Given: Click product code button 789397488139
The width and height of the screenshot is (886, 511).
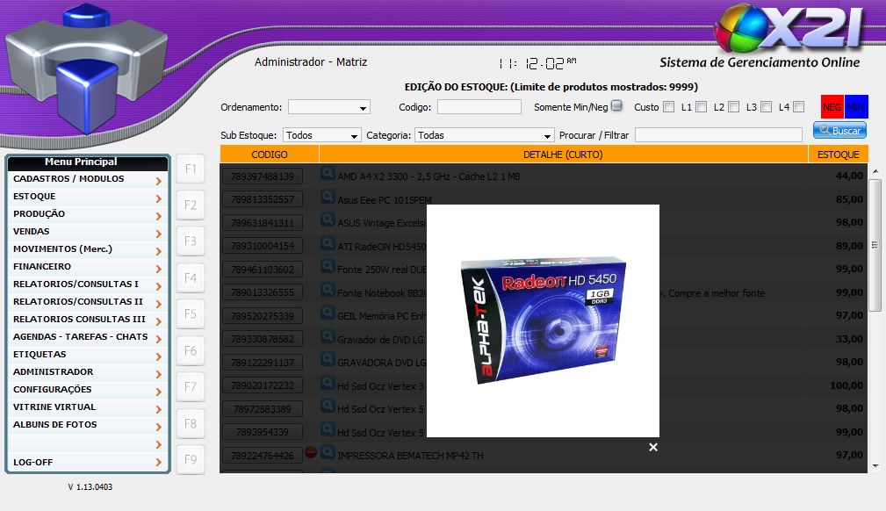Looking at the screenshot, I should pyautogui.click(x=263, y=176).
